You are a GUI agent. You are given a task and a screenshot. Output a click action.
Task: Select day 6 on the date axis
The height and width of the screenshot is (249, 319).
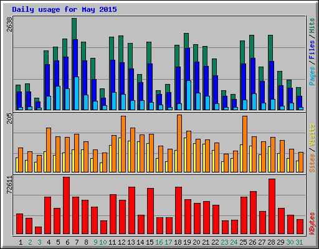coord(67,242)
